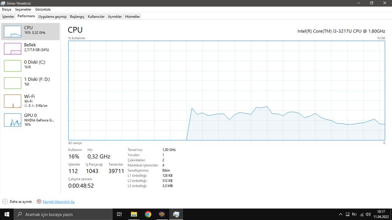Show the Wi-Fi network graph

13,101
